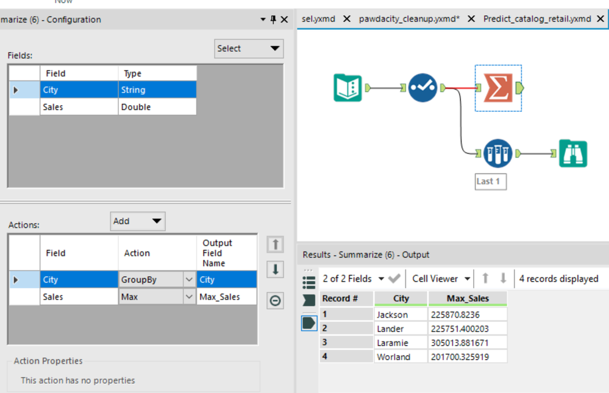Click the Max_Sales column header in Results
Viewport: 609px width, 393px height.
[468, 299]
